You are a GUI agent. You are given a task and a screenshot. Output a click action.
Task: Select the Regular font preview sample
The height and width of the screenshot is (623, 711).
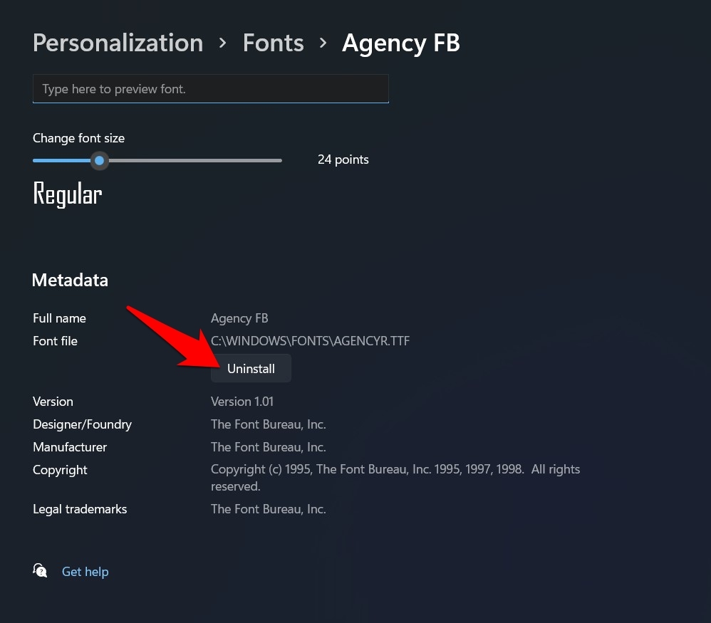click(68, 194)
